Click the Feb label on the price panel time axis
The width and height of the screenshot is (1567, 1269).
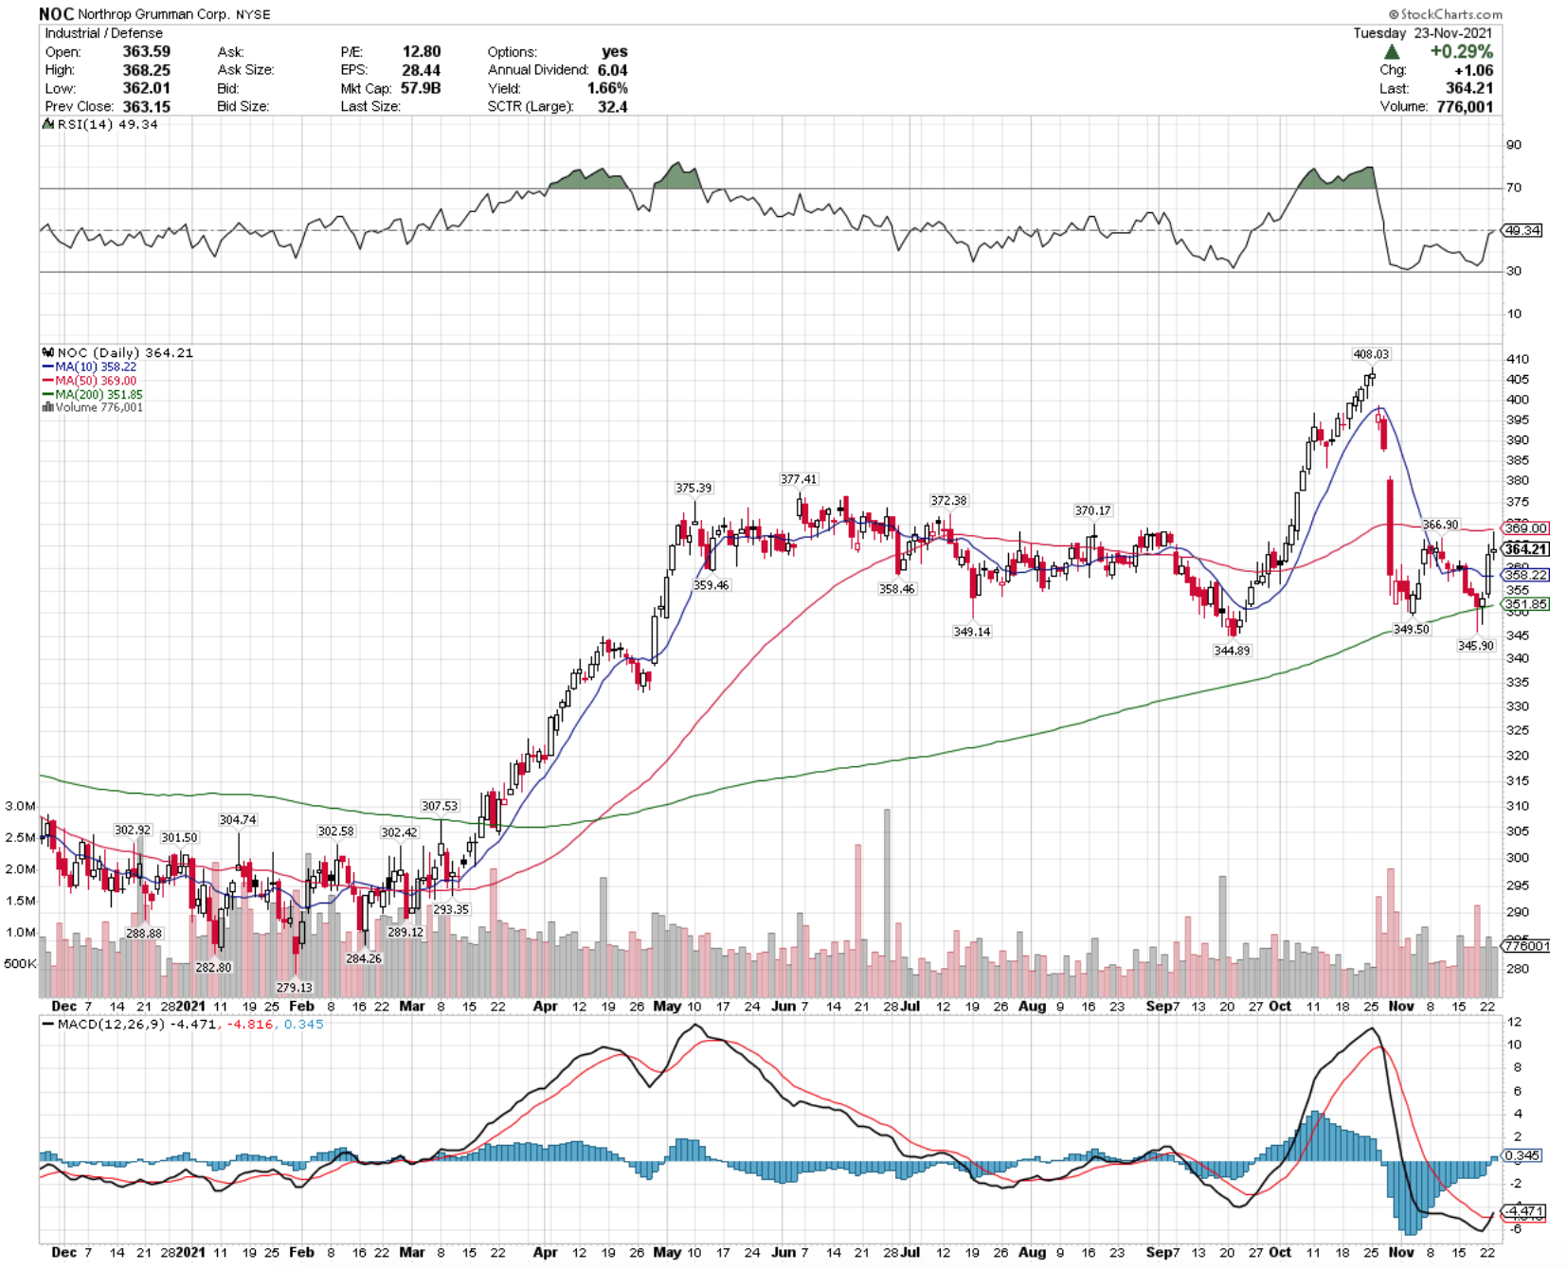point(301,1006)
